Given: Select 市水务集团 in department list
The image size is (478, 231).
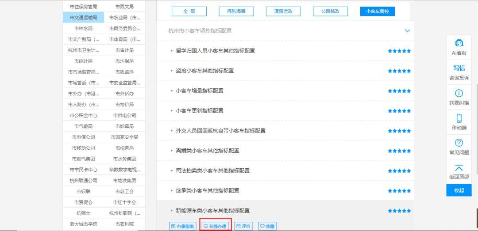Looking at the screenshot, I should pos(124,159).
